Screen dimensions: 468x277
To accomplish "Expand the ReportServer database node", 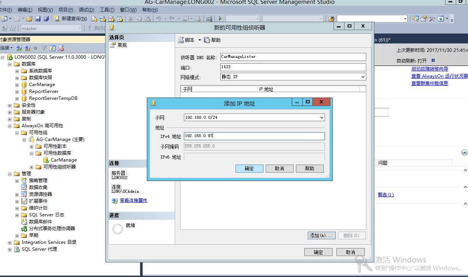I will point(17,91).
